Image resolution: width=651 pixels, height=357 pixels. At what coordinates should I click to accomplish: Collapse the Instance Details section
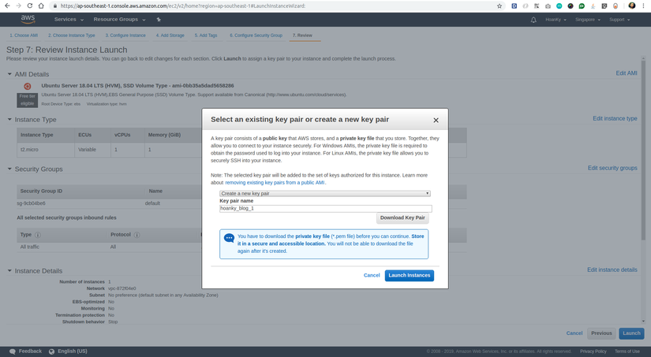[9, 271]
